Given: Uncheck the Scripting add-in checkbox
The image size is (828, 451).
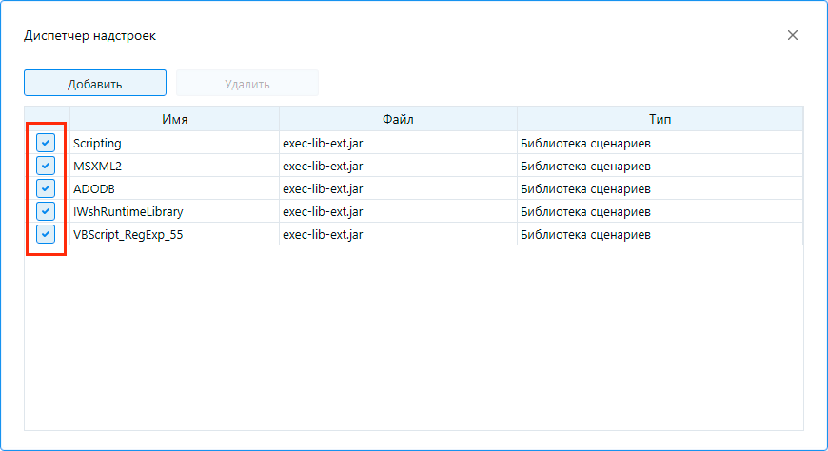Looking at the screenshot, I should pyautogui.click(x=46, y=143).
